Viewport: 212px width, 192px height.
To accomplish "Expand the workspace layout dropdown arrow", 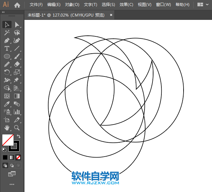I will [207, 5].
